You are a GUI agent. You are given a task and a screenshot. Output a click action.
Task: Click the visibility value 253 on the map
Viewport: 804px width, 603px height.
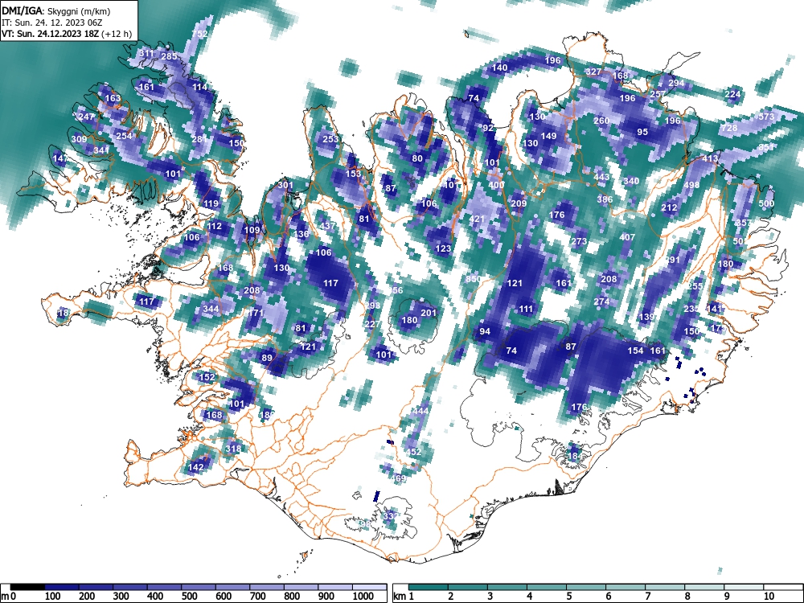[330, 139]
